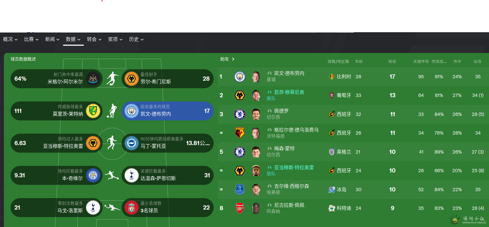The height and width of the screenshot is (227, 489).
Task: Sort table by 关键传球 column header
Action: [x=421, y=61]
